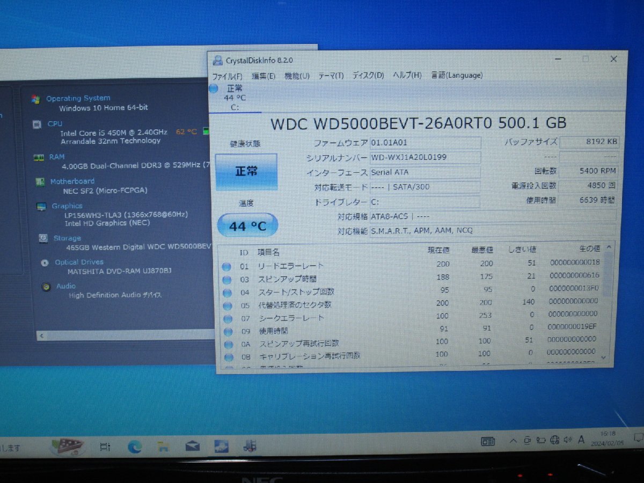Click the 正常 health status button
644x483 pixels.
247,171
